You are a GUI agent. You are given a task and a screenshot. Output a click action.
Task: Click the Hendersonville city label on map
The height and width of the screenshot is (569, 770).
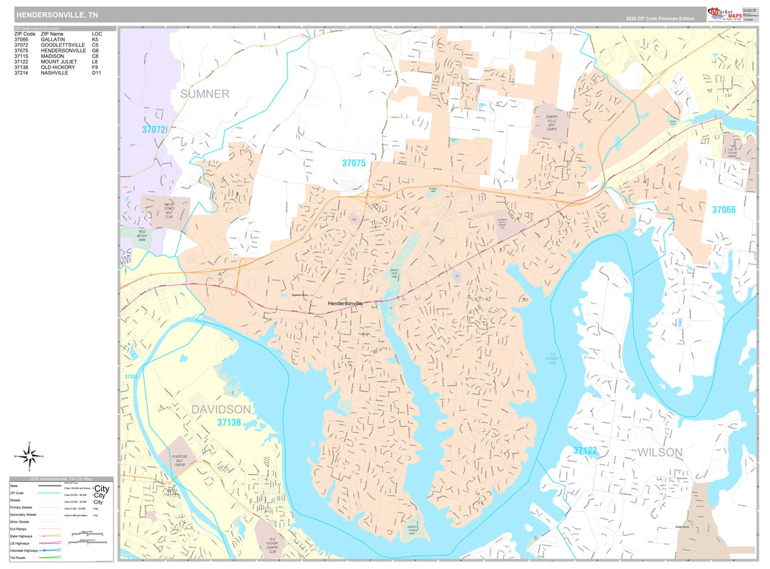point(345,304)
